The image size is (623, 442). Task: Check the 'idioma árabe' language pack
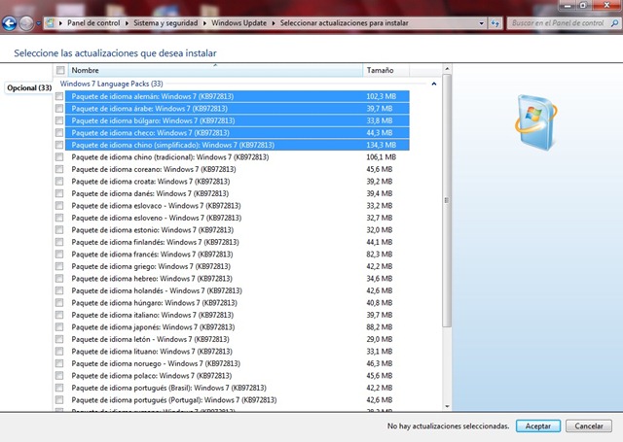59,108
